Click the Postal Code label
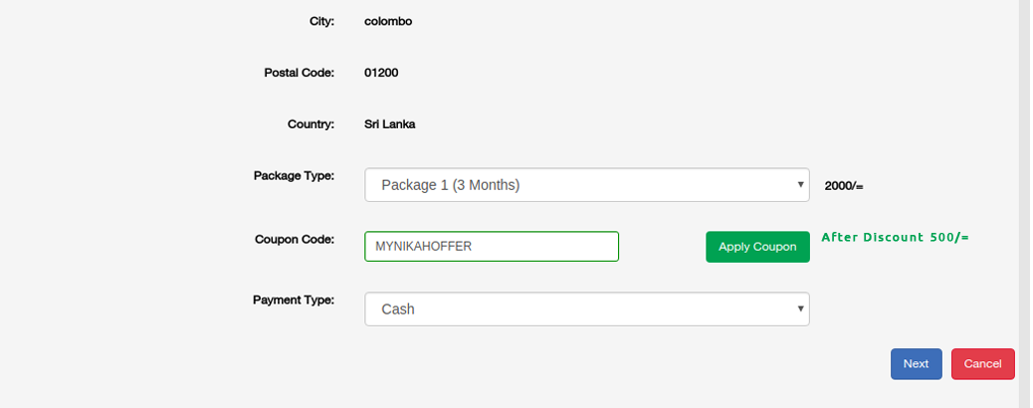This screenshot has width=1033, height=408. [299, 73]
